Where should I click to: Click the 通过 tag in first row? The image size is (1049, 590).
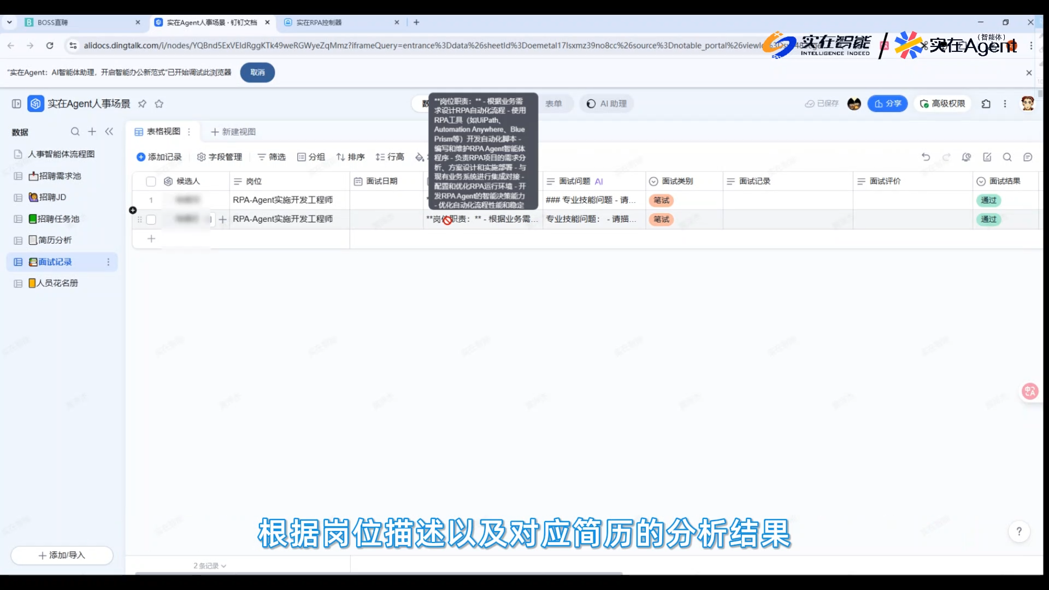point(988,200)
